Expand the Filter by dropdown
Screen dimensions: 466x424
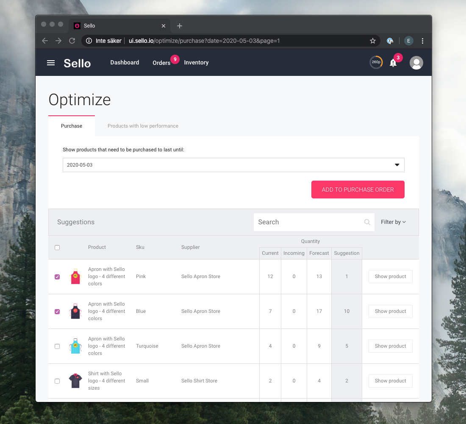point(393,222)
